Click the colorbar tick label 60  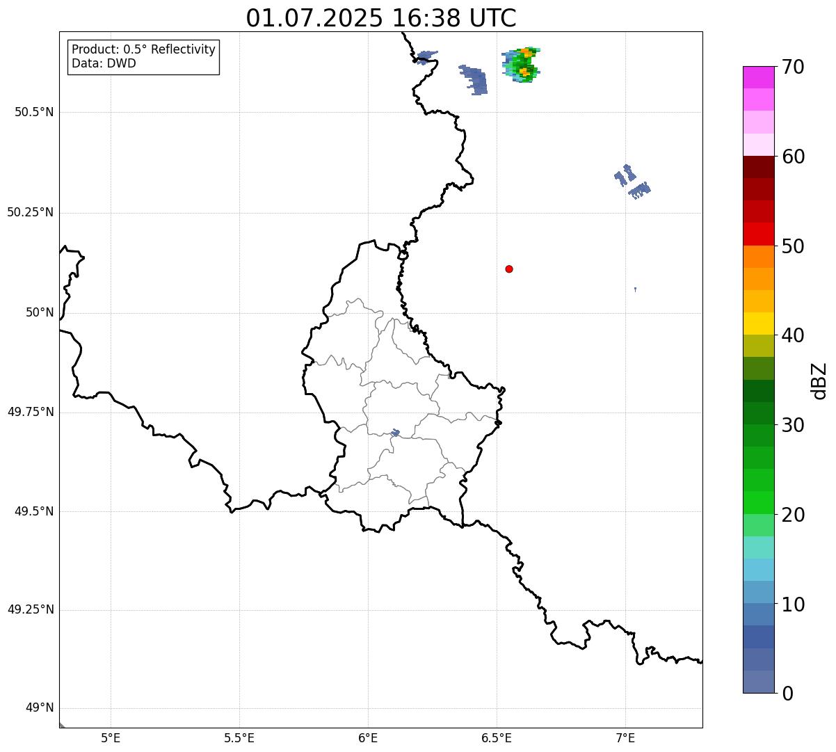pos(792,157)
